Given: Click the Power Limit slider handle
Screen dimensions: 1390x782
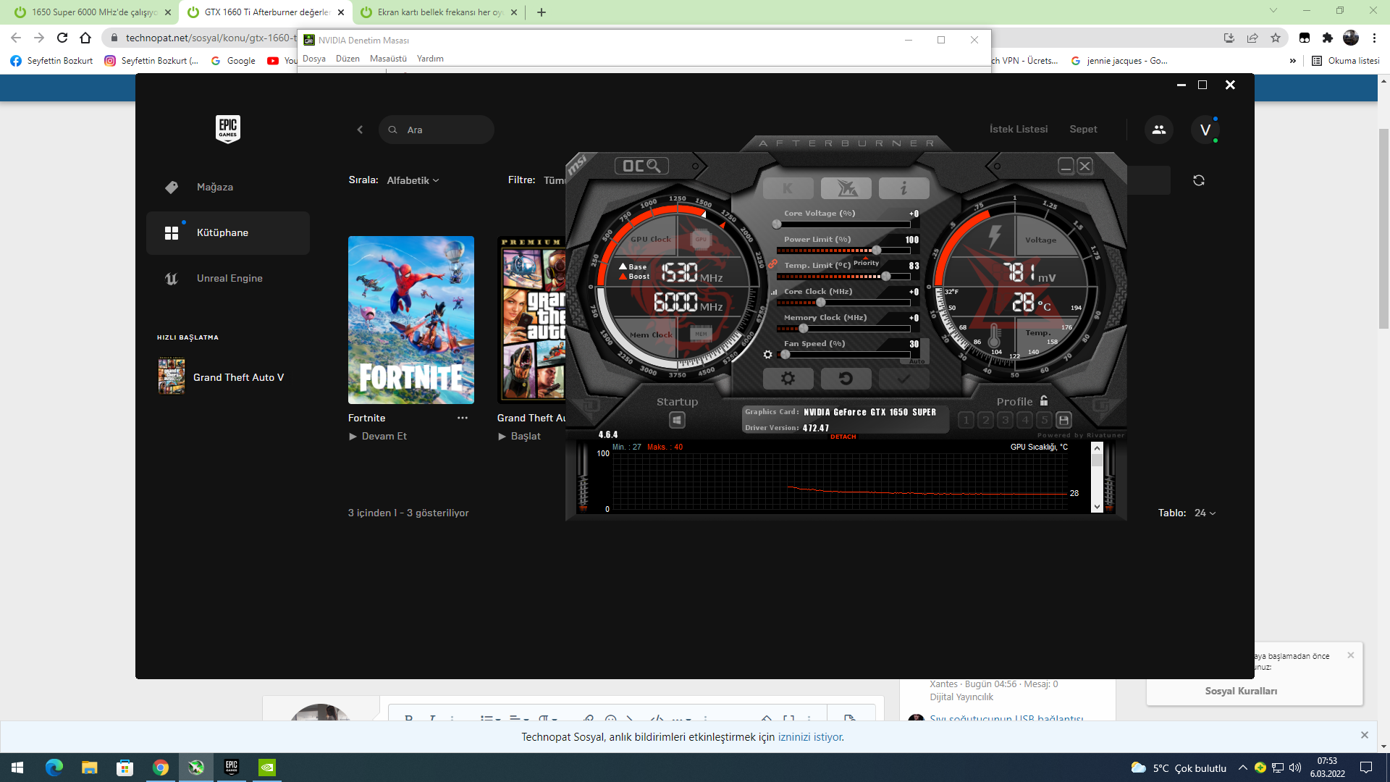Looking at the screenshot, I should pyautogui.click(x=876, y=251).
